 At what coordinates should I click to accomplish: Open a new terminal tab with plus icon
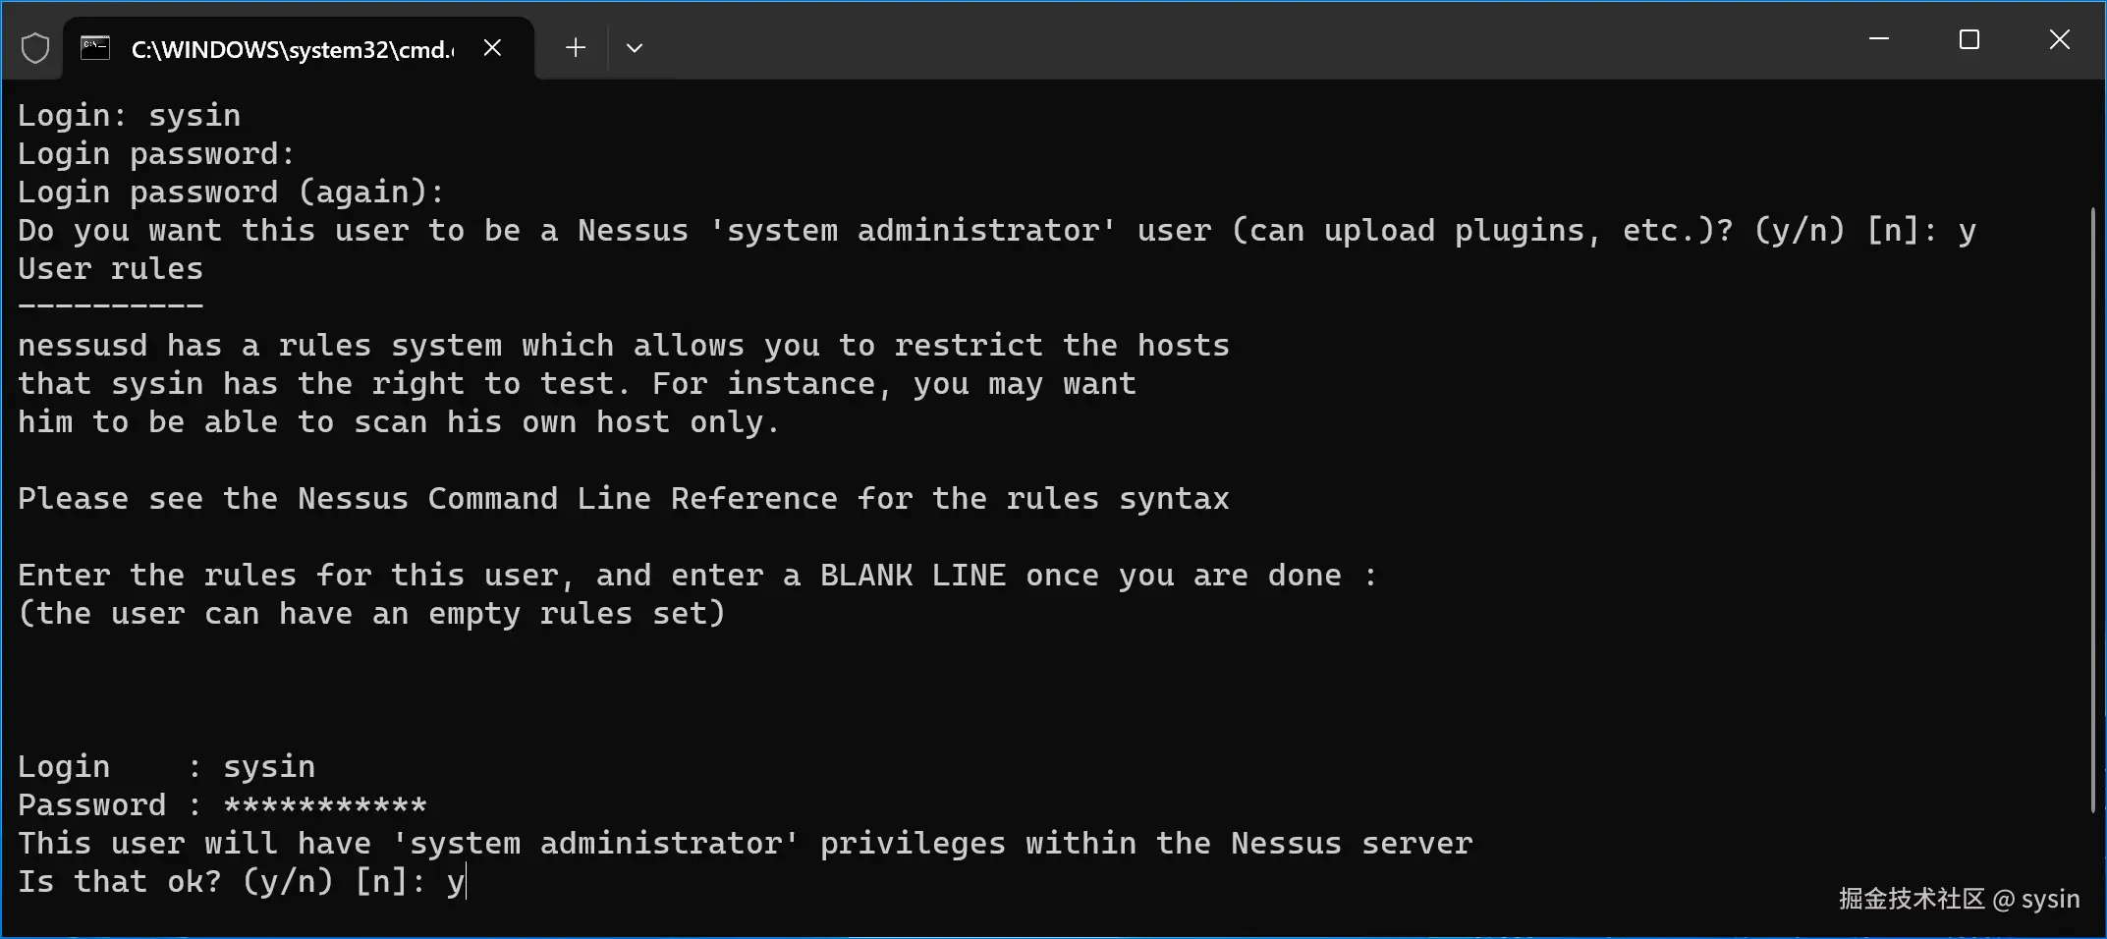[576, 47]
